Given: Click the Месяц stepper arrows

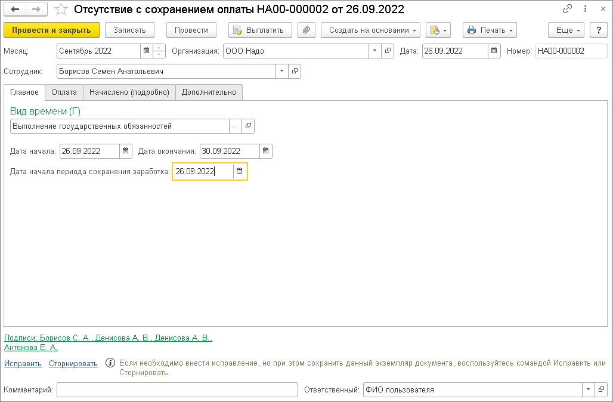Looking at the screenshot, I should click(x=159, y=51).
